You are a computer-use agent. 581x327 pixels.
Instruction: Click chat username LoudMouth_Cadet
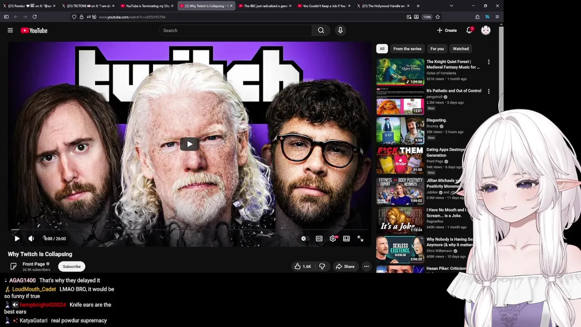click(x=34, y=289)
